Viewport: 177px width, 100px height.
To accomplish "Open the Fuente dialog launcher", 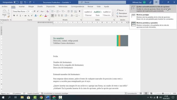I will (49, 20).
